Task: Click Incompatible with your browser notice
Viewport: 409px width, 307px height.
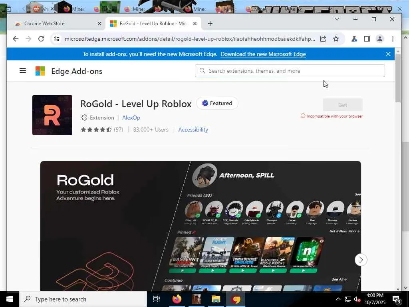Action: [332, 116]
